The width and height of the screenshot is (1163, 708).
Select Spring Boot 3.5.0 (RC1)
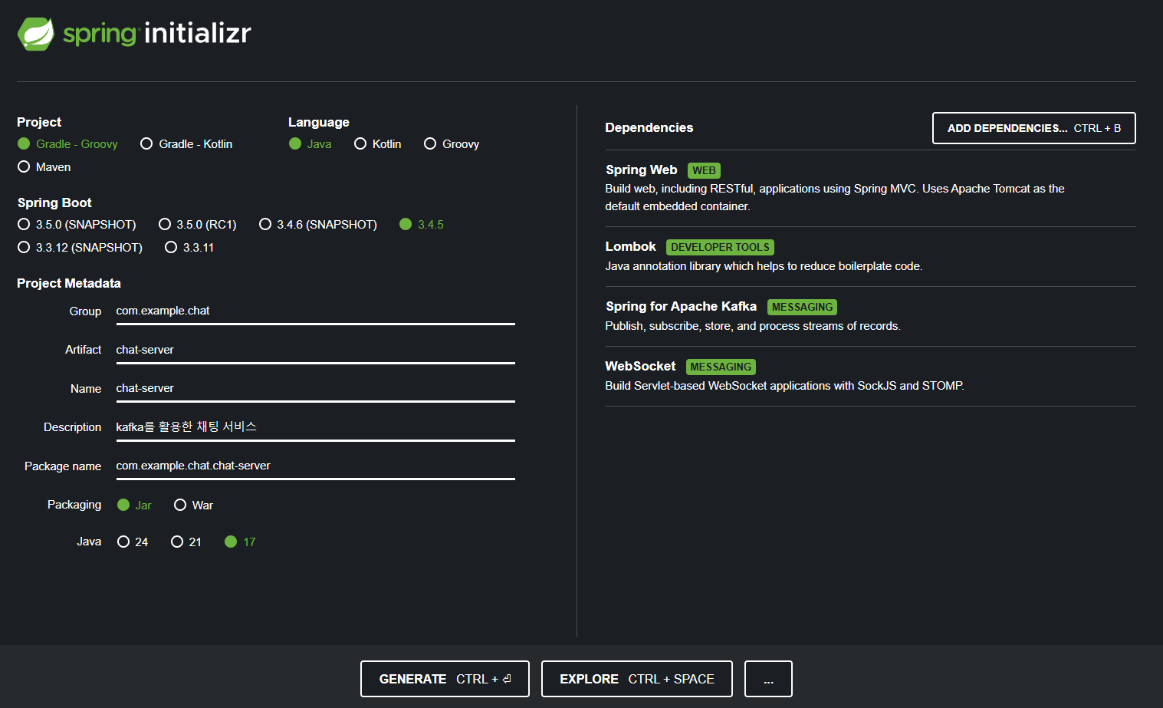[197, 225]
